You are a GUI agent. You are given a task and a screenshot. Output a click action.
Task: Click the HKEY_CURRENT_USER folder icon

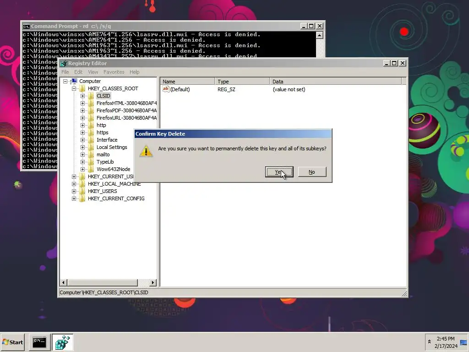[x=82, y=176]
